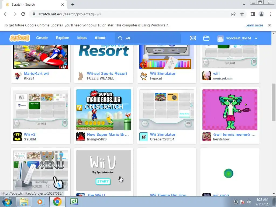Viewport: 276px width, 207px height.
Task: Open a new tab with the plus button
Action: click(73, 5)
